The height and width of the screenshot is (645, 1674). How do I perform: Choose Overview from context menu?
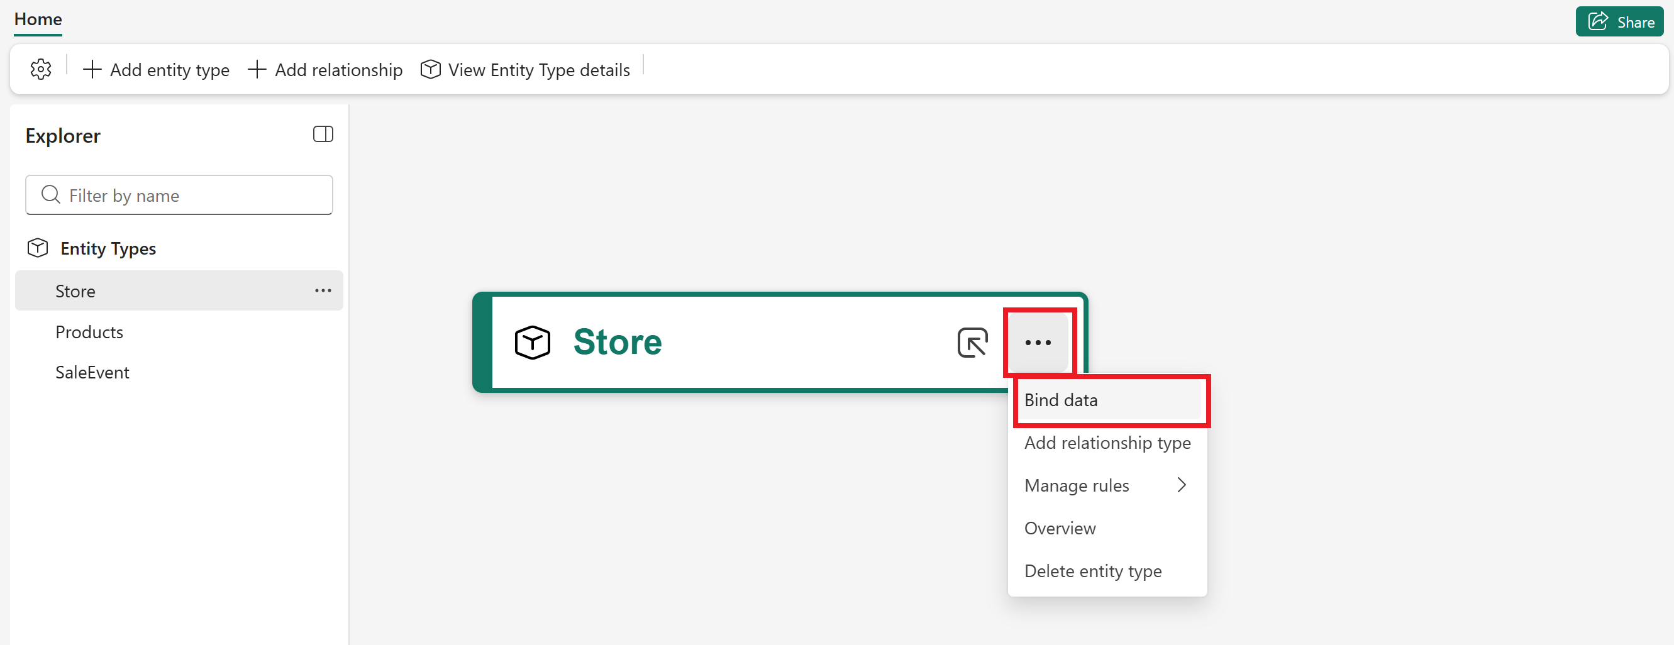coord(1107,529)
